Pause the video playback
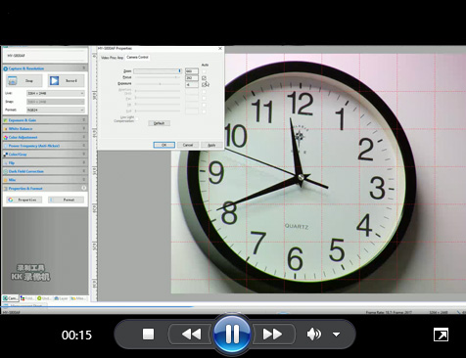This screenshot has width=466, height=358. point(232,335)
